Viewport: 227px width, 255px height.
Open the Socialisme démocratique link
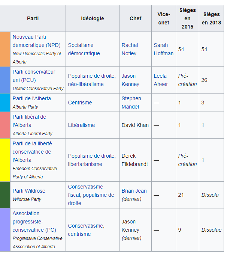[84, 49]
